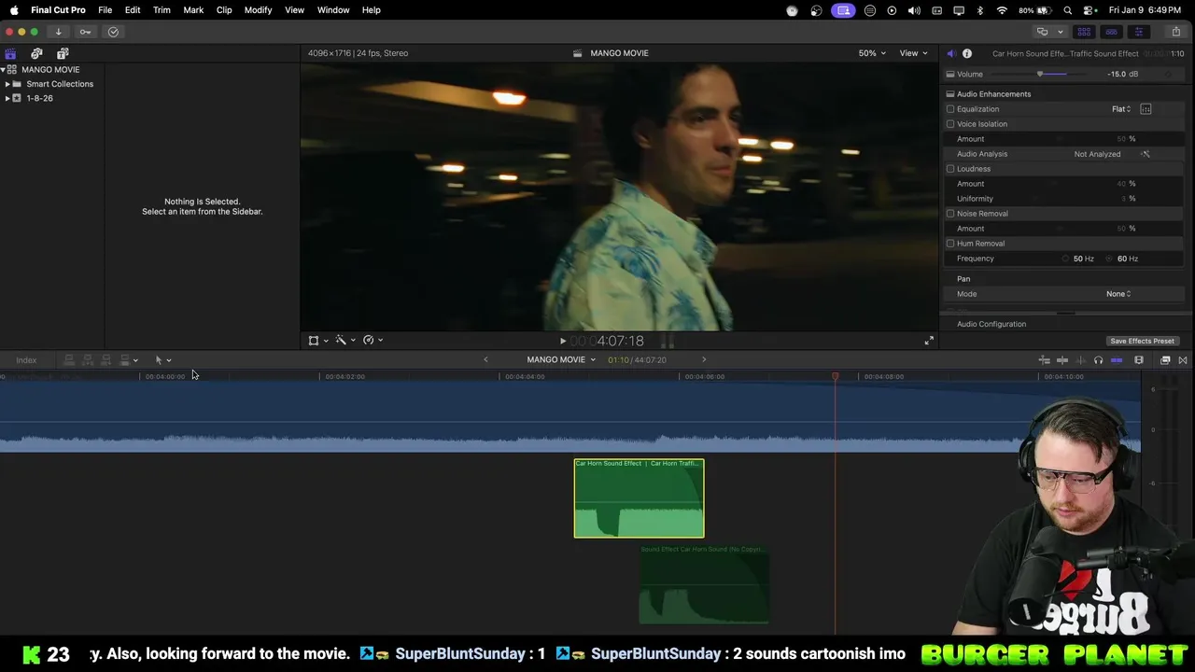This screenshot has height=672, width=1195.
Task: Open the 50% viewer zoom dropdown
Action: (873, 53)
